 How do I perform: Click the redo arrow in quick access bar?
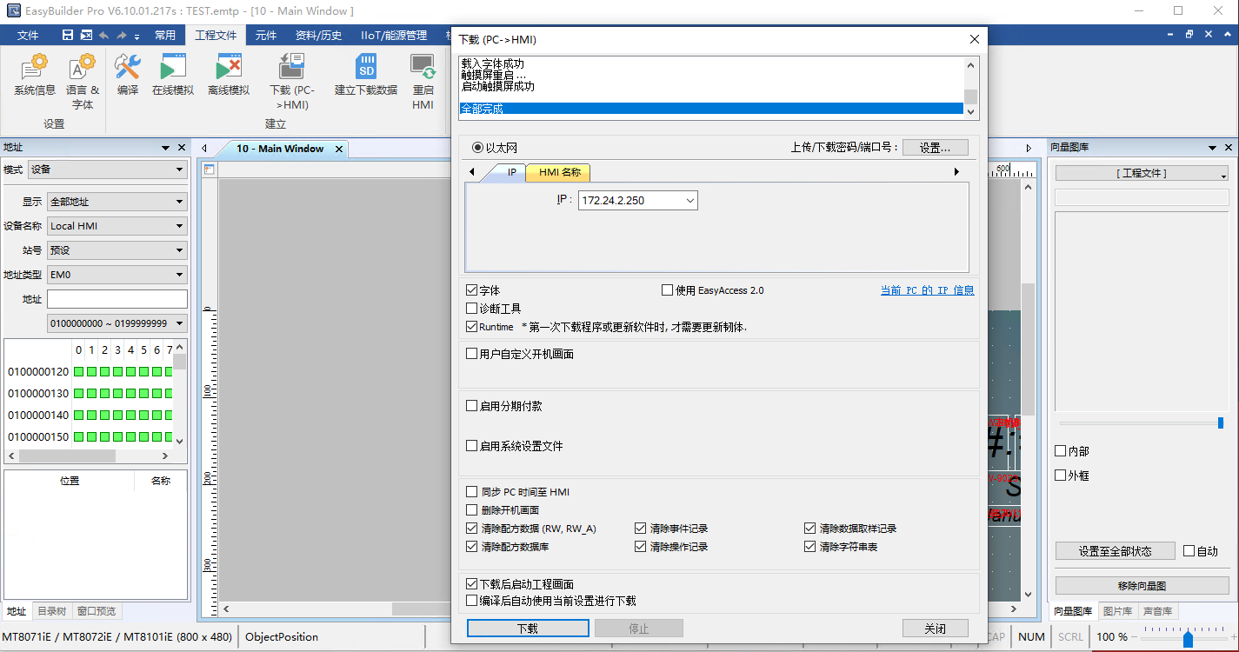coord(122,36)
